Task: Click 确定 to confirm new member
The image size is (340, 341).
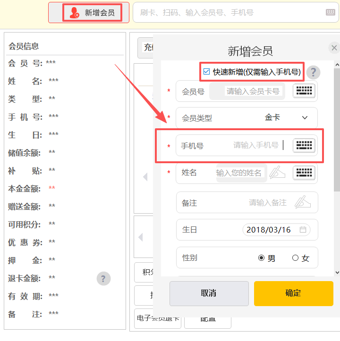Action: 293,293
